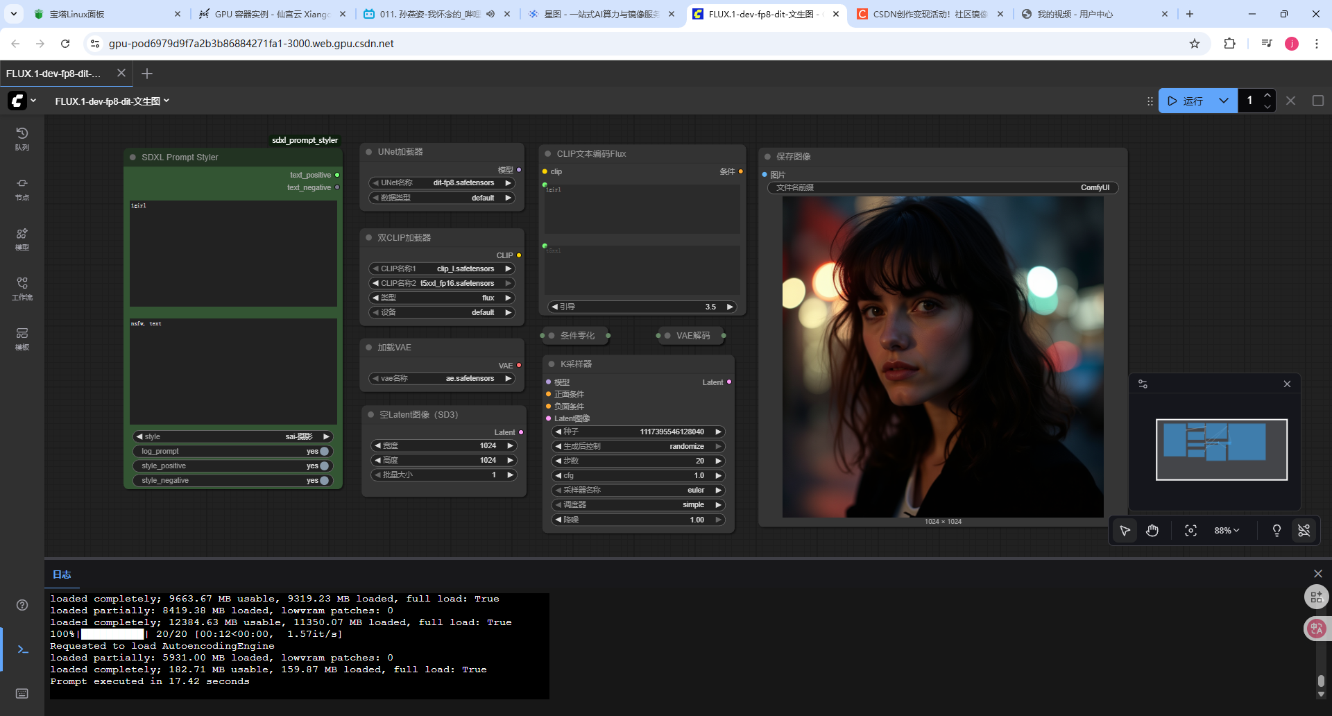Click the 运行 run button
The image size is (1332, 716).
pos(1186,101)
